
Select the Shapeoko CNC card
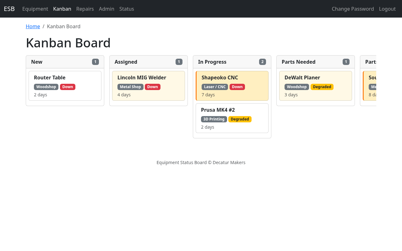[232, 86]
